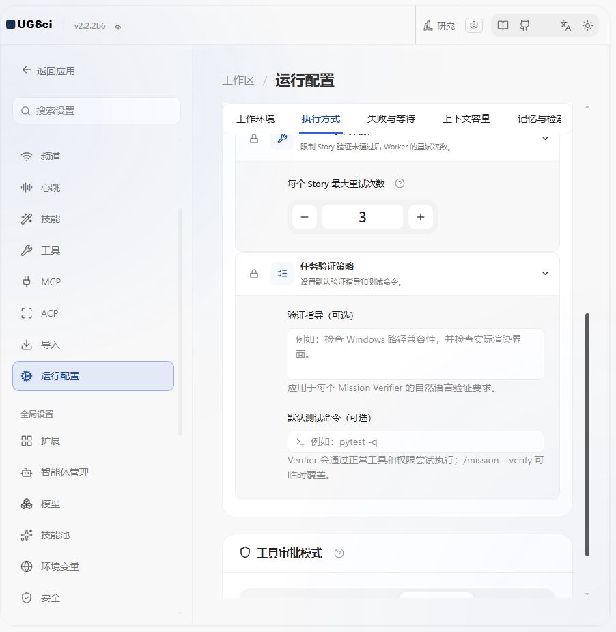Click the 环境变量 globe icon
This screenshot has width=616, height=632.
coord(27,566)
